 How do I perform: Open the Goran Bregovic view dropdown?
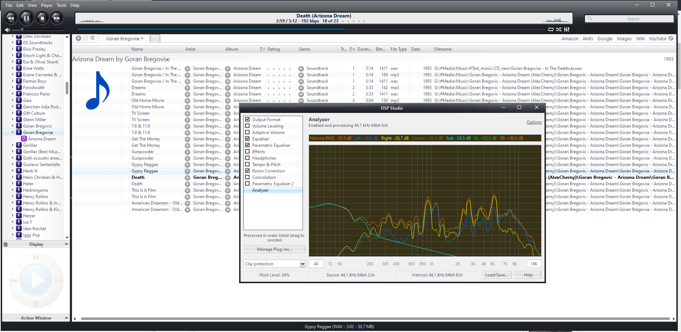tap(142, 38)
